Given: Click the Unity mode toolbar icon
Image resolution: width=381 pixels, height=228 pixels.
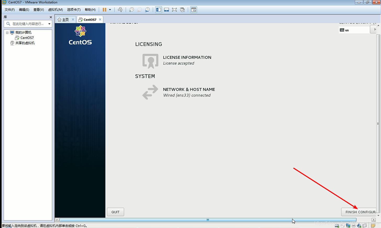Looking at the screenshot, I should click(x=182, y=10).
